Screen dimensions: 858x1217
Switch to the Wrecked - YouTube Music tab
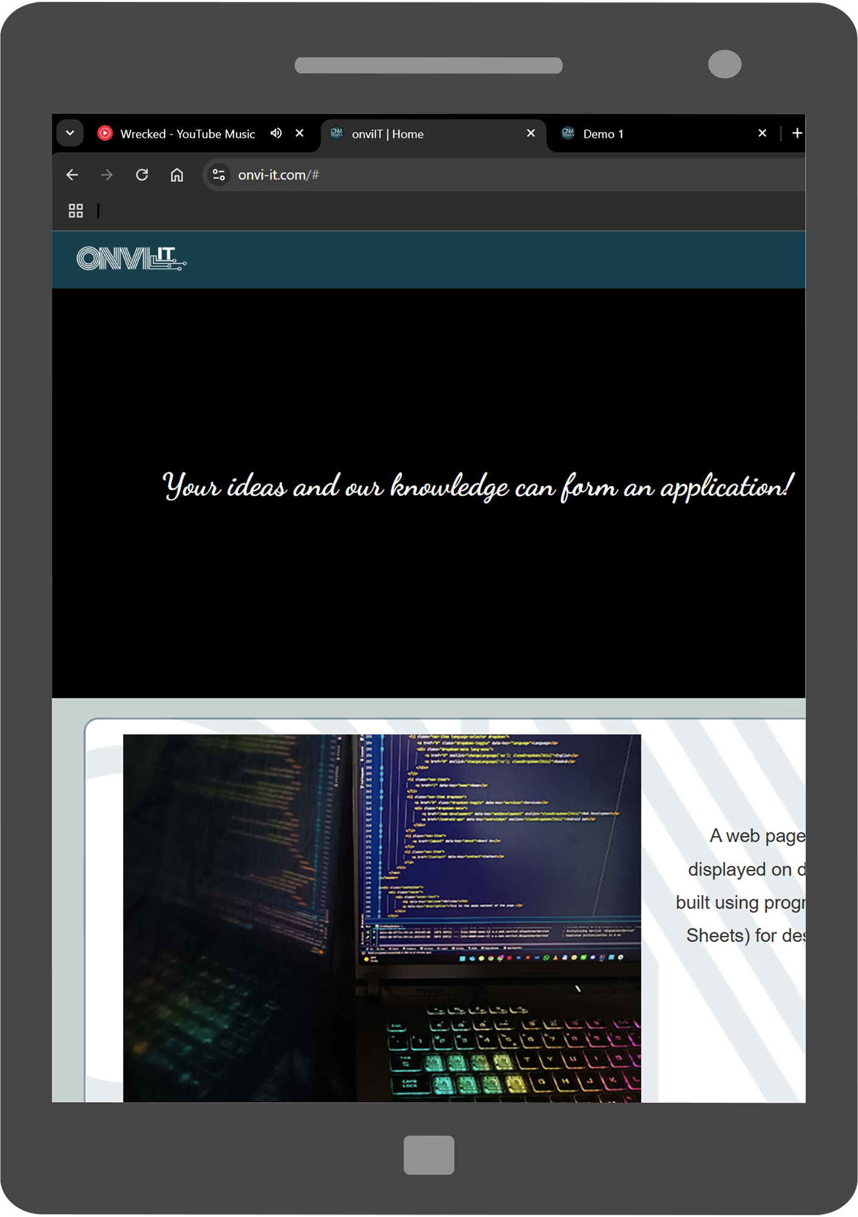pyautogui.click(x=183, y=134)
